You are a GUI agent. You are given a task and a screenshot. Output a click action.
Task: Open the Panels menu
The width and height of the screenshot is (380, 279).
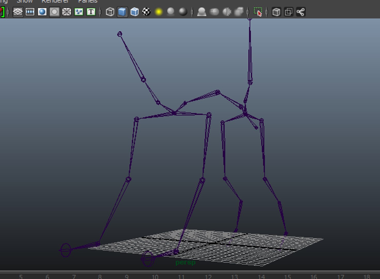tap(88, 1)
